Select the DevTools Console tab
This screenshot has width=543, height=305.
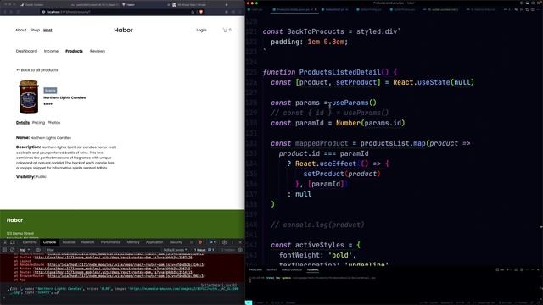click(49, 242)
